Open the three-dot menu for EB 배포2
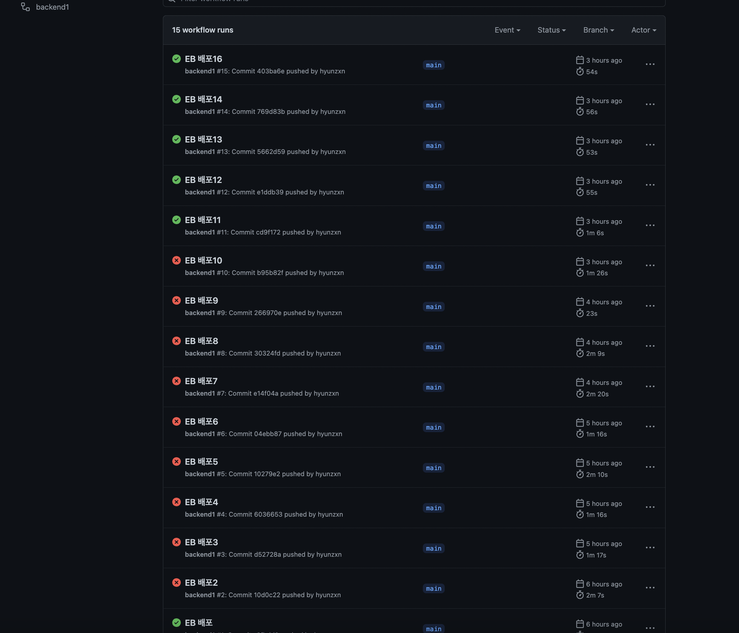The height and width of the screenshot is (633, 739). [650, 588]
